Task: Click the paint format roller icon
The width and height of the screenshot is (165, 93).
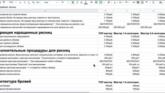Action: pos(4,2)
